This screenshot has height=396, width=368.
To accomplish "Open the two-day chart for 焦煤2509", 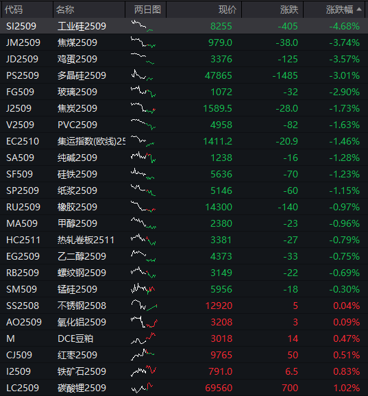I will 143,42.
